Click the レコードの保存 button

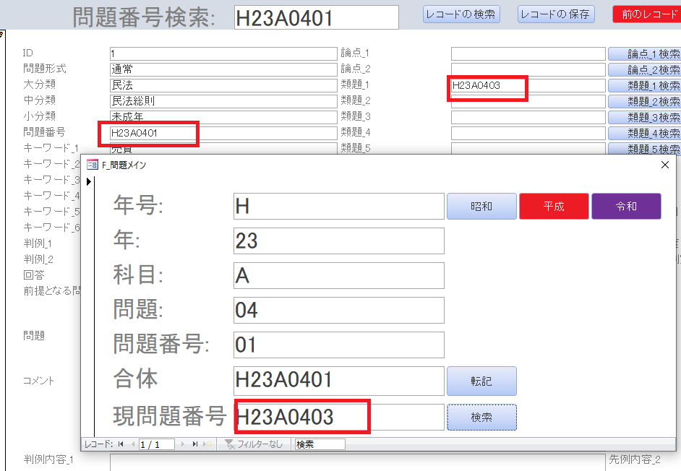click(x=556, y=14)
